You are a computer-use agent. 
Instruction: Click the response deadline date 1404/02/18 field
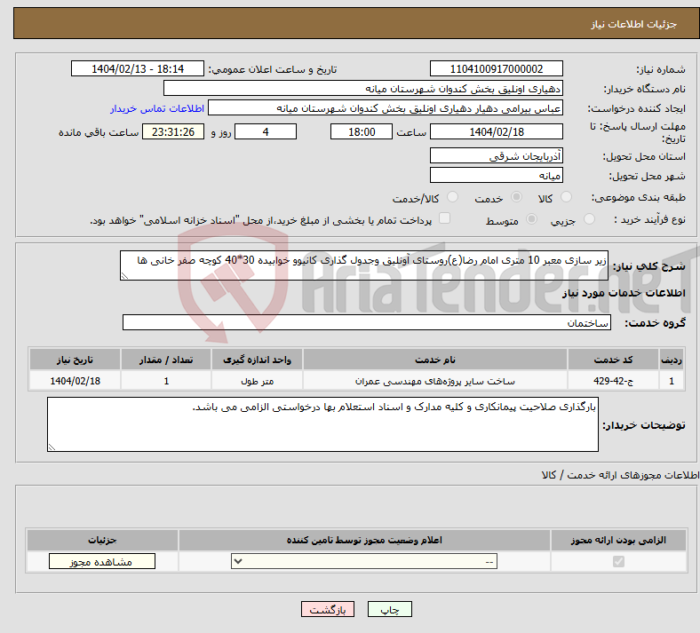coord(497,131)
